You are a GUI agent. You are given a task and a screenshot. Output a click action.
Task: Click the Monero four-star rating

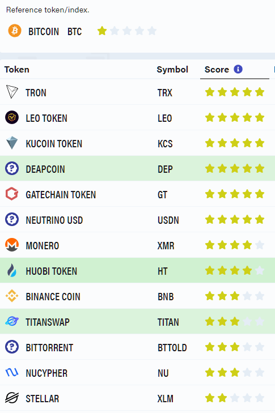pos(235,245)
